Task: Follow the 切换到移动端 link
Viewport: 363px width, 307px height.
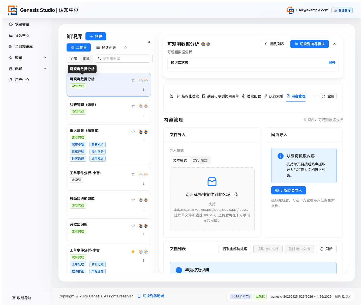Action: tap(153, 296)
